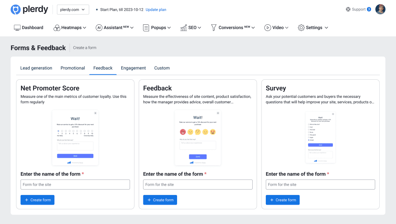Click the Update plan link
The image size is (396, 224).
coord(156,9)
